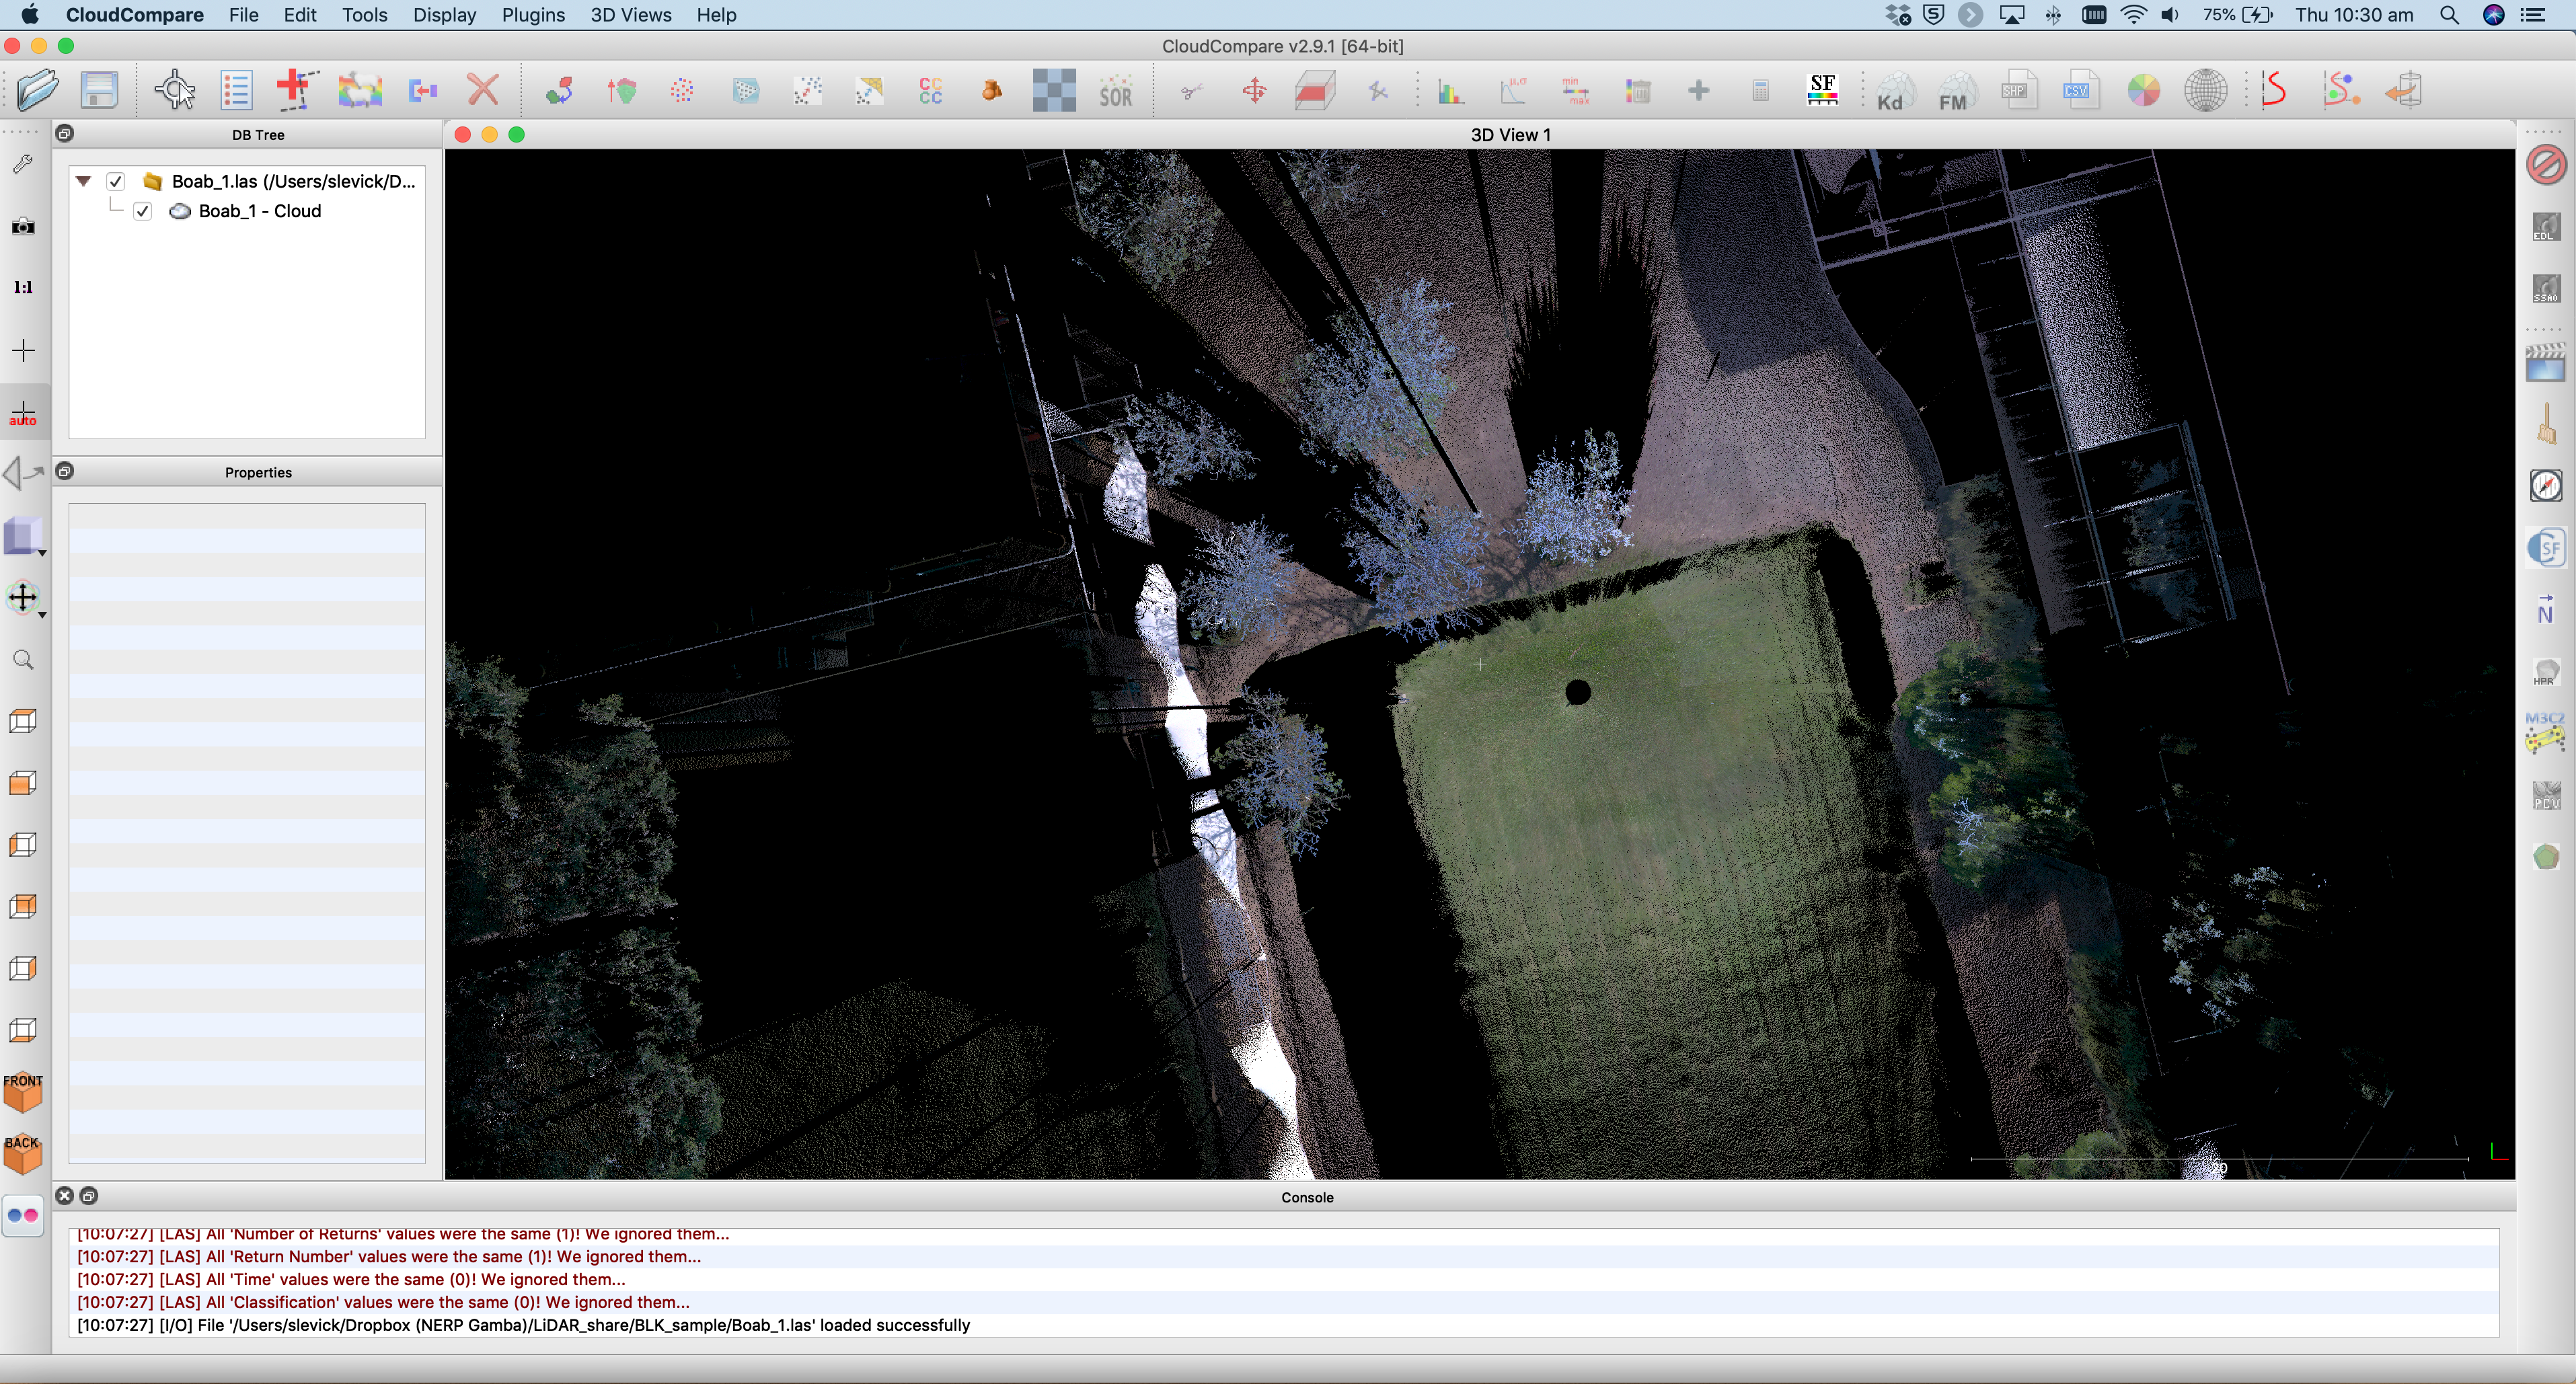This screenshot has height=1384, width=2576.
Task: Open the Display menu
Action: (x=444, y=15)
